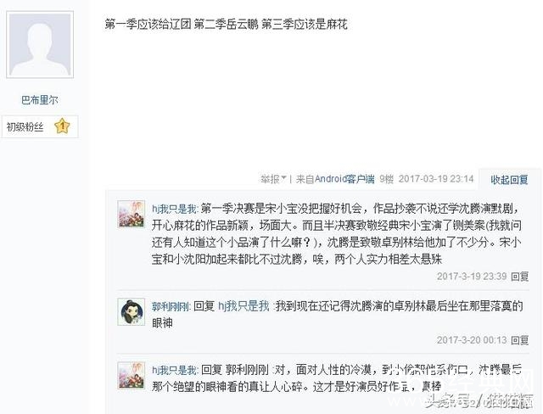Image resolution: width=543 pixels, height=414 pixels.
Task: Click hj我只是我 username in third reply
Action: [175, 371]
